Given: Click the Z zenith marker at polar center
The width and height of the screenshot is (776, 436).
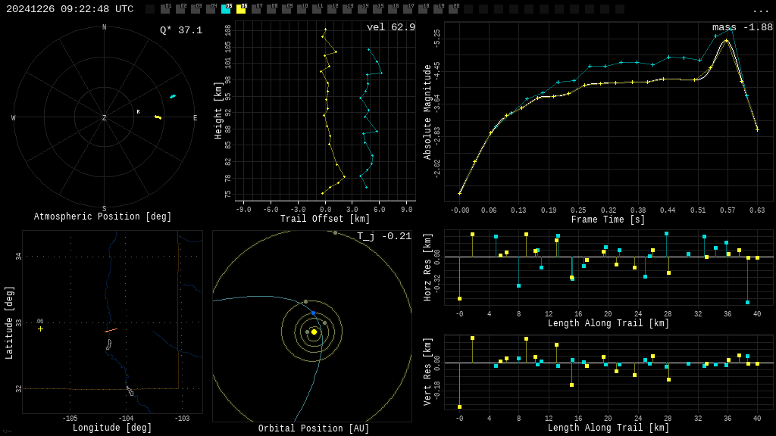Looking at the screenshot, I should point(105,118).
